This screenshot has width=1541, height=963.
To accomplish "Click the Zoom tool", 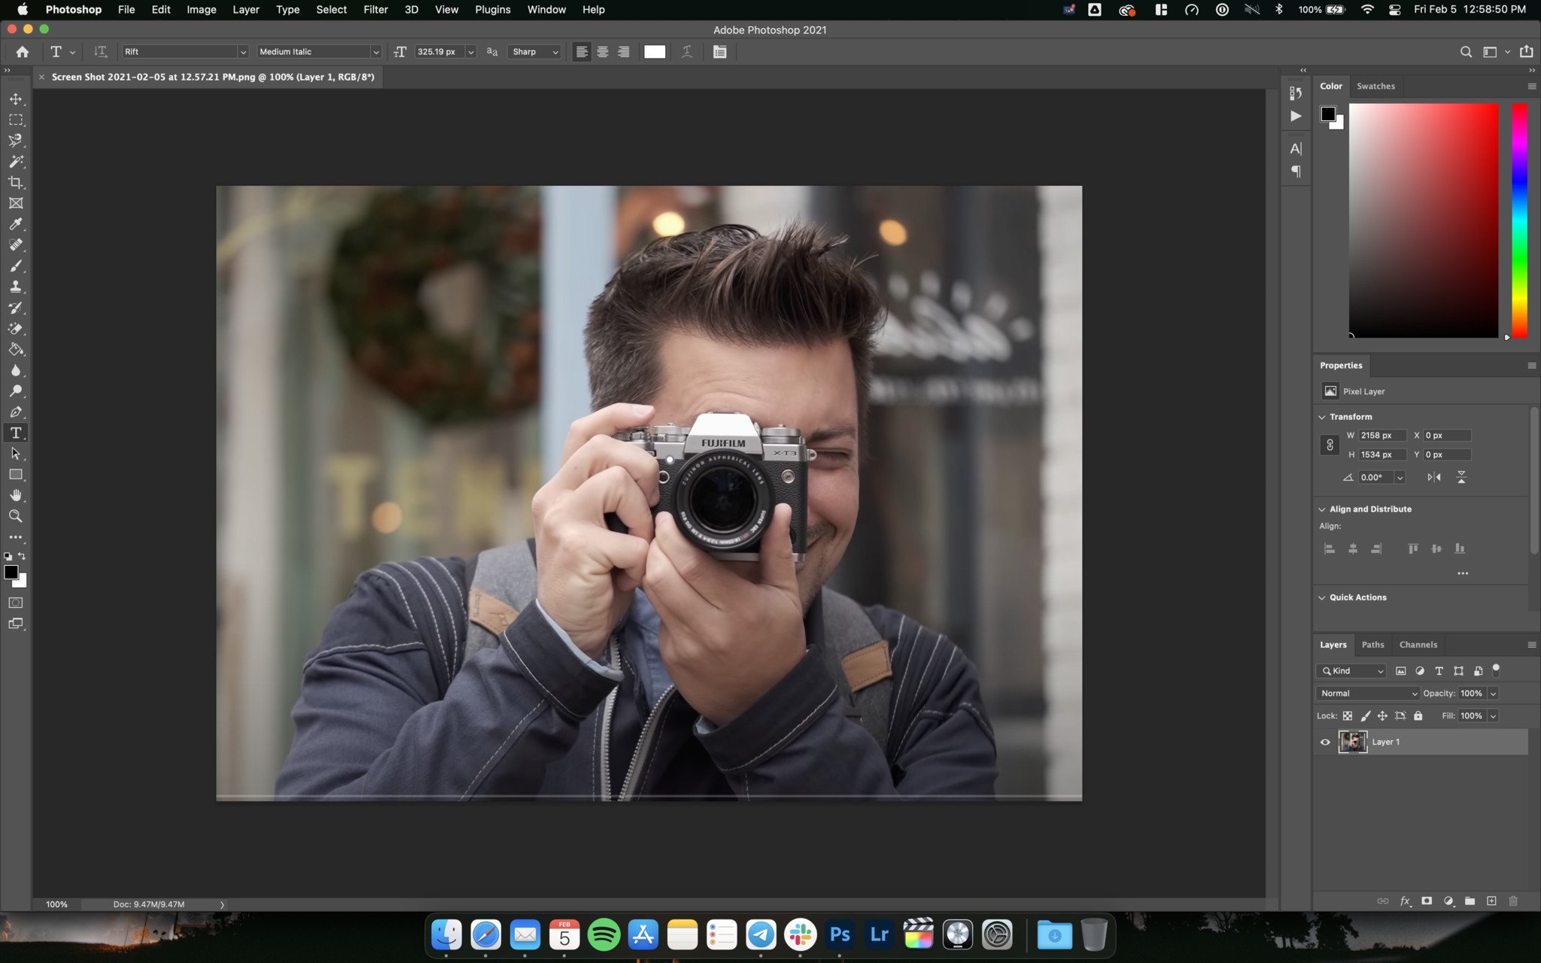I will click(16, 516).
